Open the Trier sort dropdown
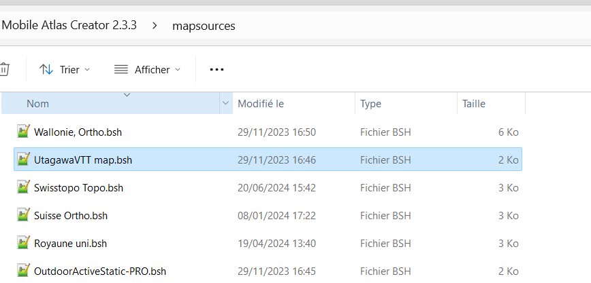This screenshot has height=283, width=591. [x=65, y=69]
